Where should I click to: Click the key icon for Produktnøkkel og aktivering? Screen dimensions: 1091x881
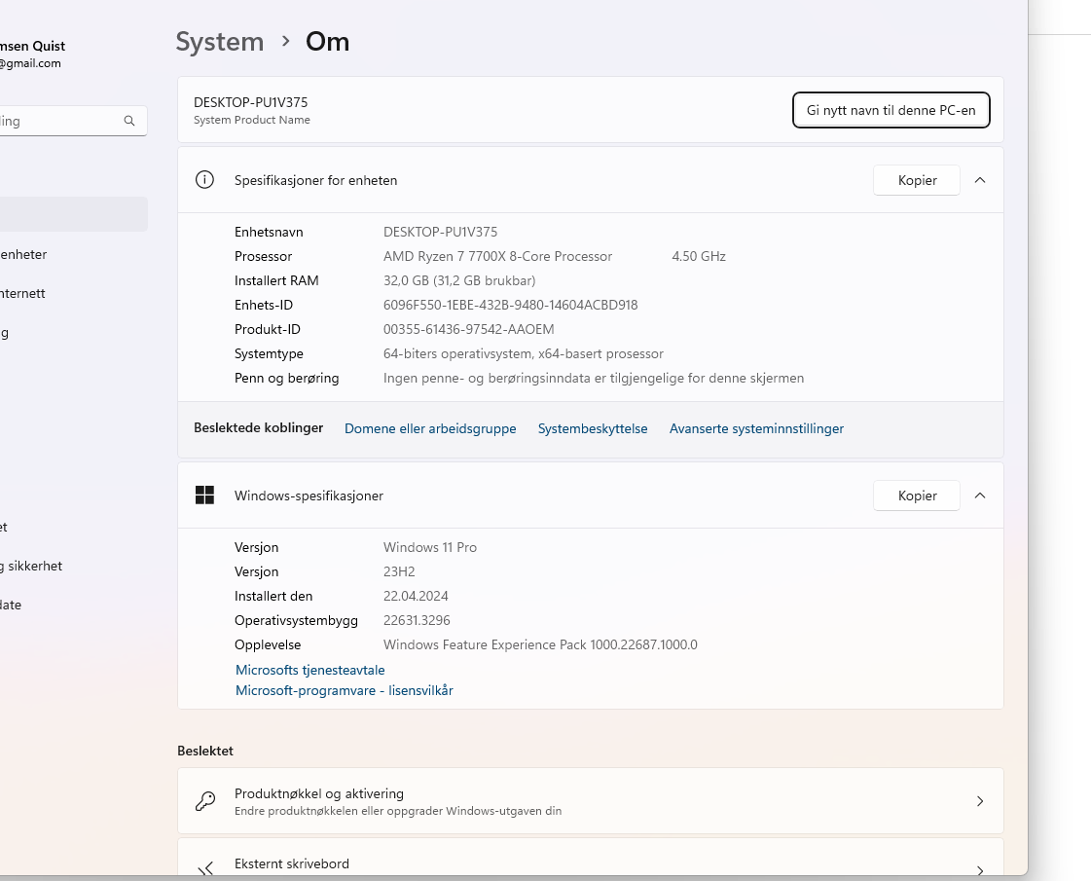[x=204, y=801]
